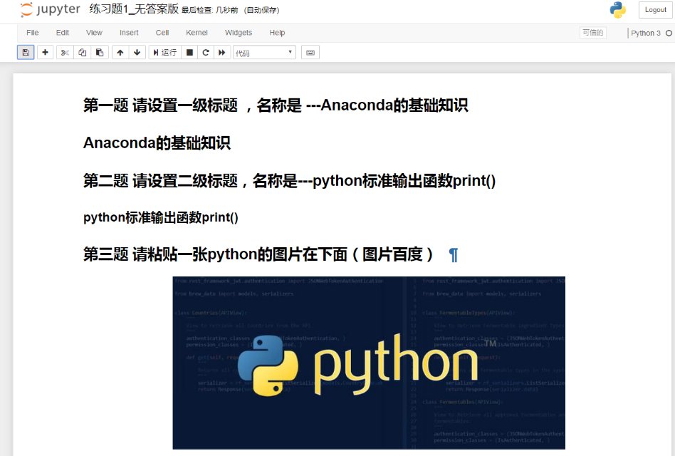Select the python标准输出函数print() subheading

coord(161,217)
